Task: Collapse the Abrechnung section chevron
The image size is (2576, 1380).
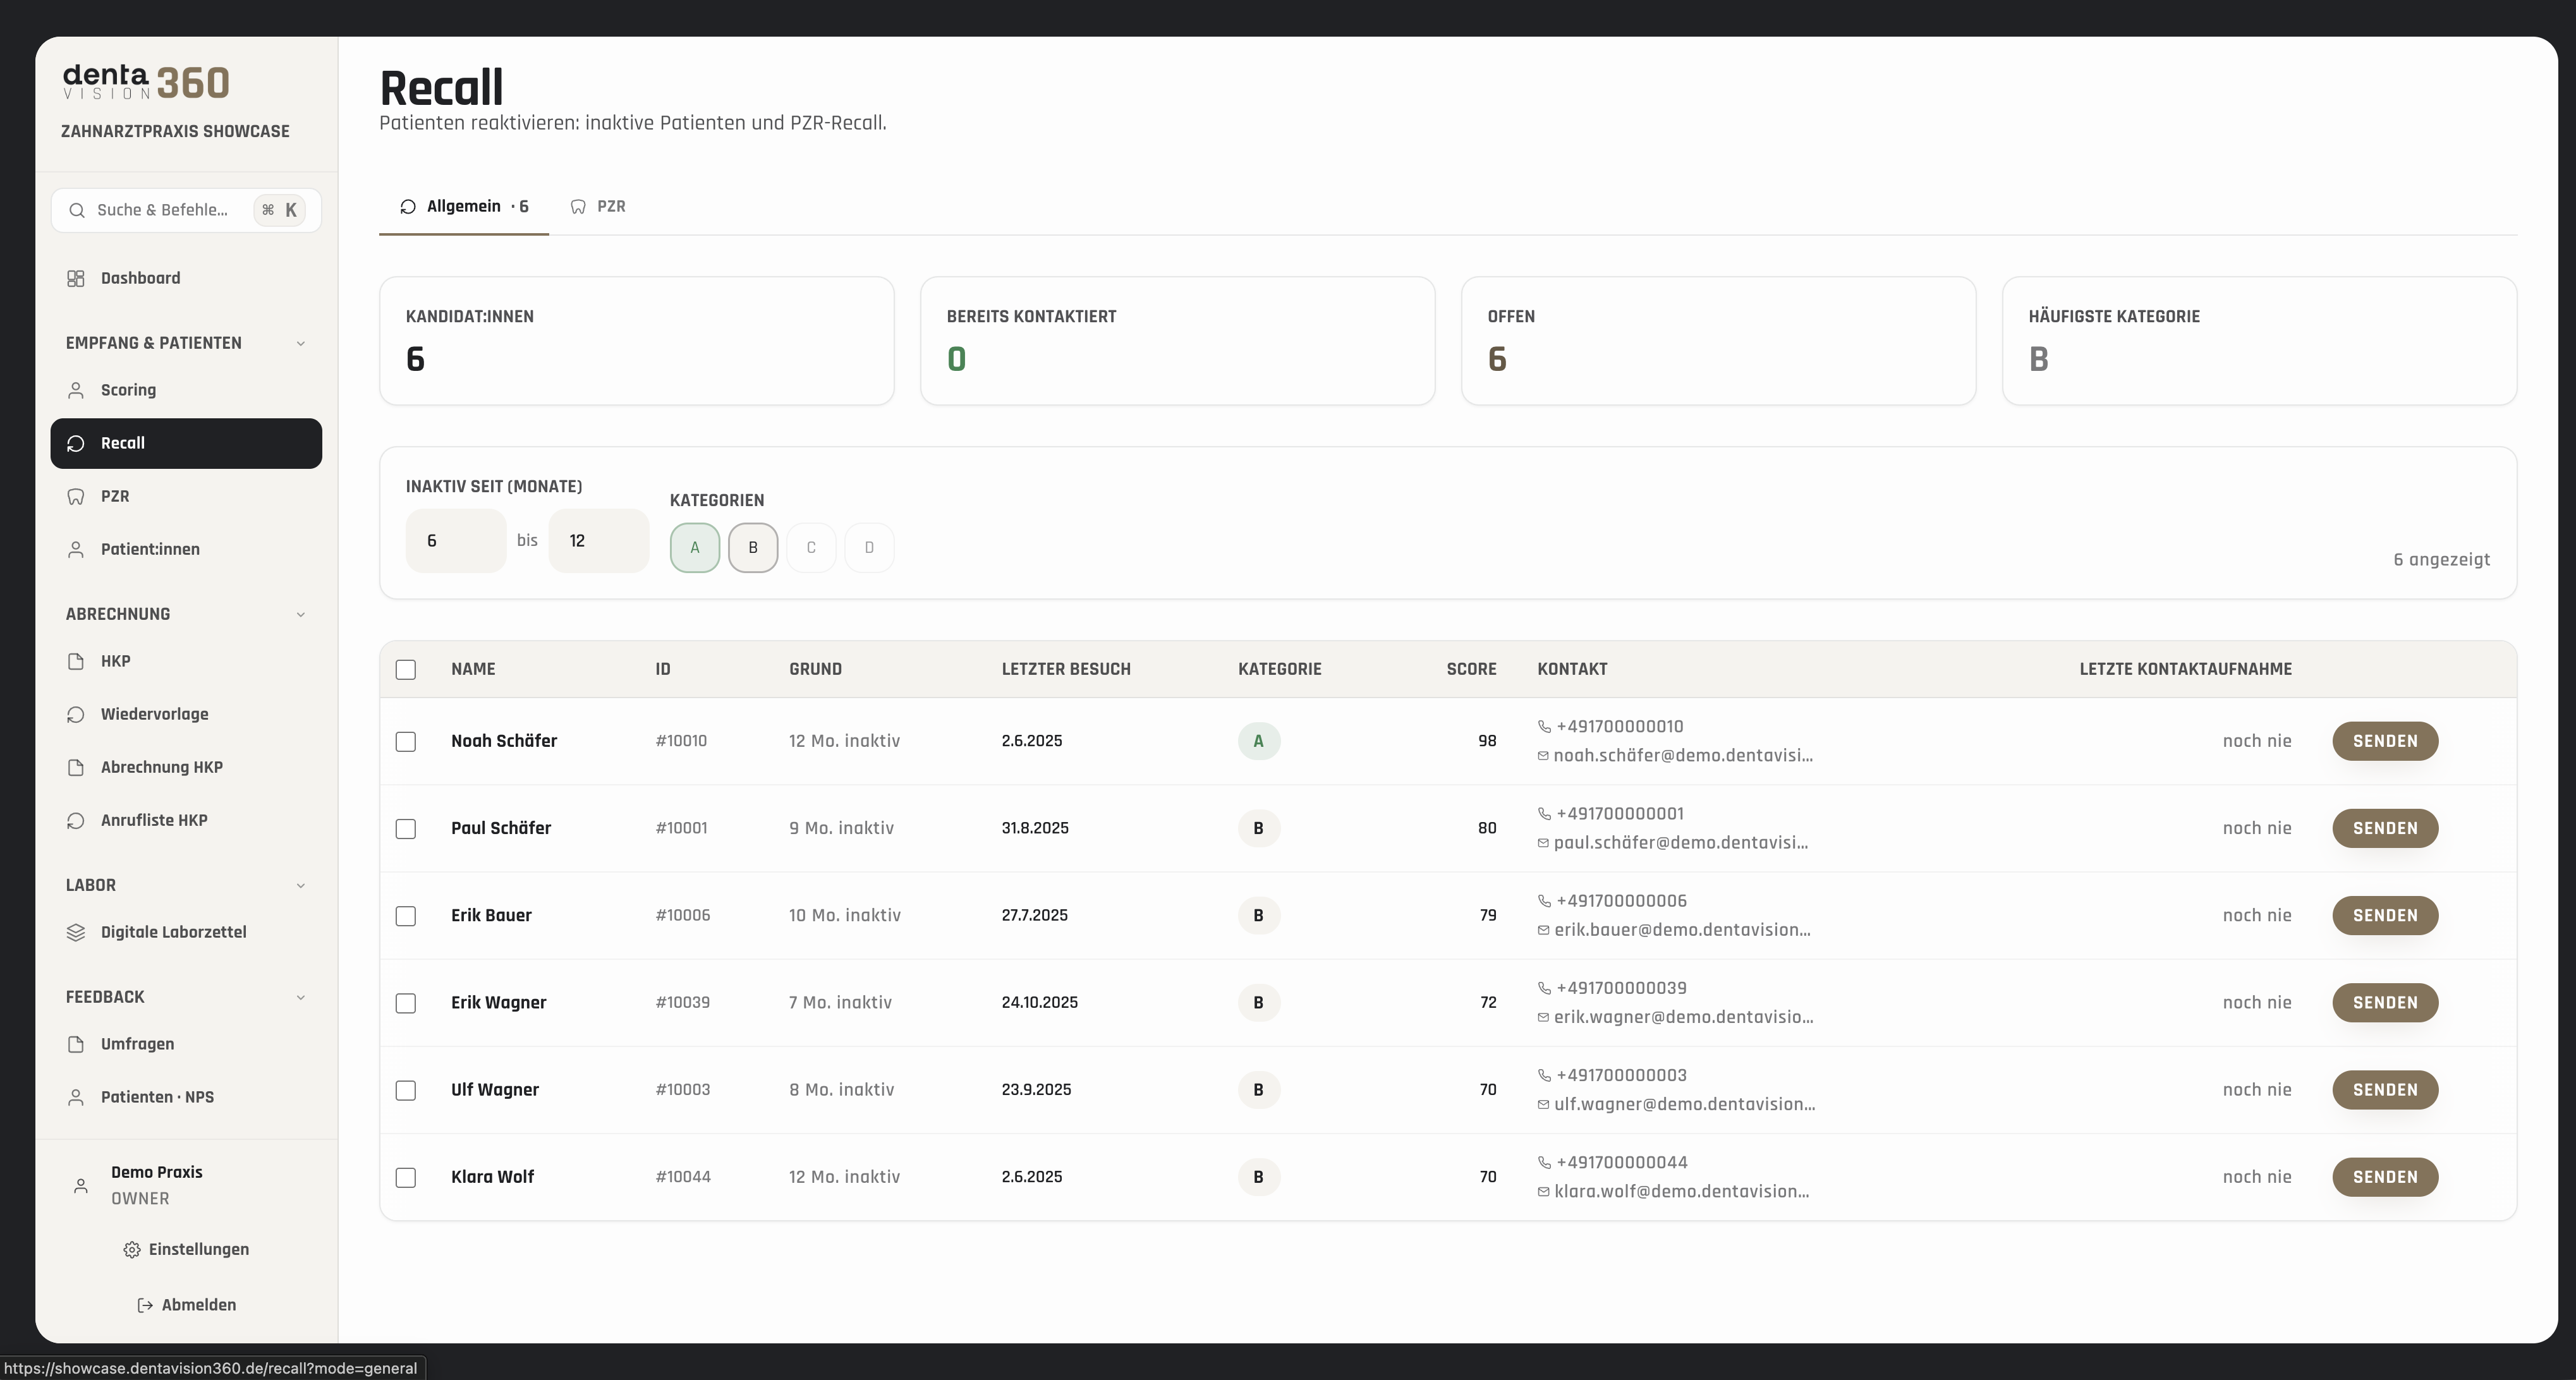Action: point(301,614)
